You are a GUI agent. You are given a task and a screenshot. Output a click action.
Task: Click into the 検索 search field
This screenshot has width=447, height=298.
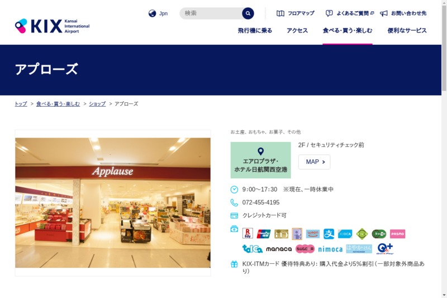click(211, 13)
